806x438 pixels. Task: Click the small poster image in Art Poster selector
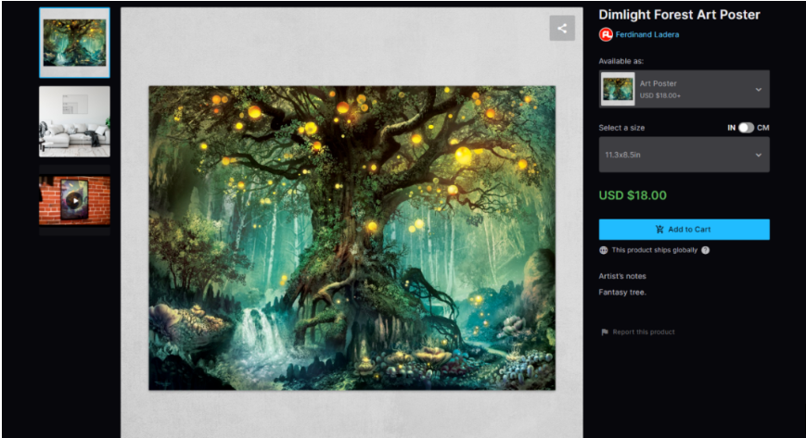[618, 89]
